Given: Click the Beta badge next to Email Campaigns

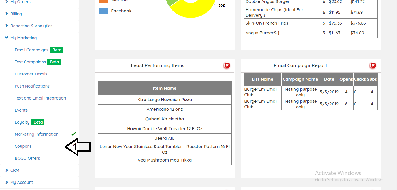Looking at the screenshot, I should point(56,50).
